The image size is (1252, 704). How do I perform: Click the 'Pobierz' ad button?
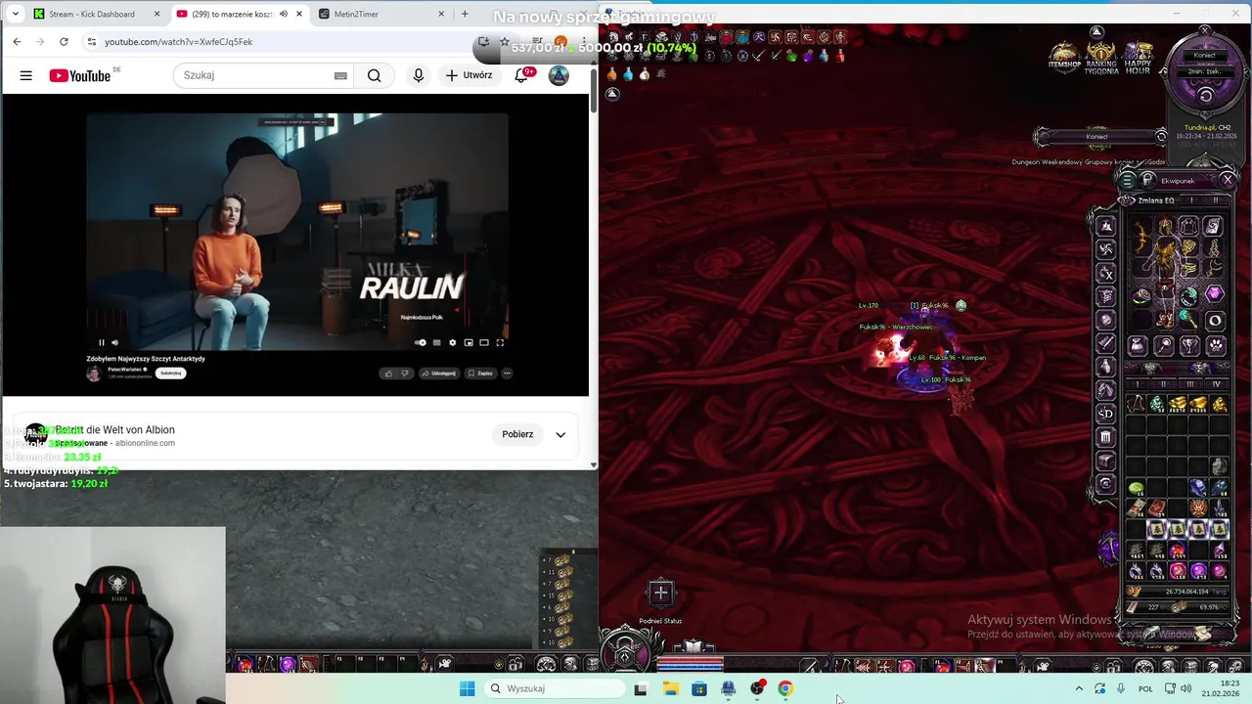pyautogui.click(x=517, y=434)
